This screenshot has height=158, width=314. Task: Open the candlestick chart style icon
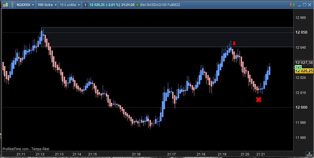point(6,5)
